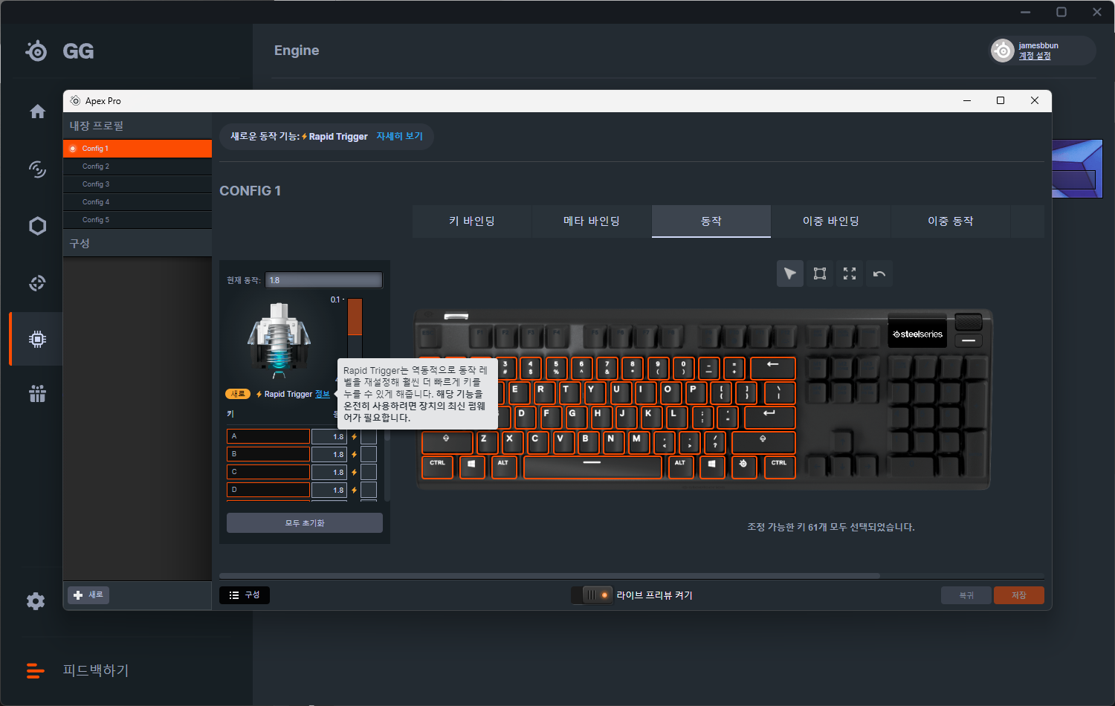The image size is (1115, 706).
Task: Click the 현재 동작 value field
Action: 323,280
